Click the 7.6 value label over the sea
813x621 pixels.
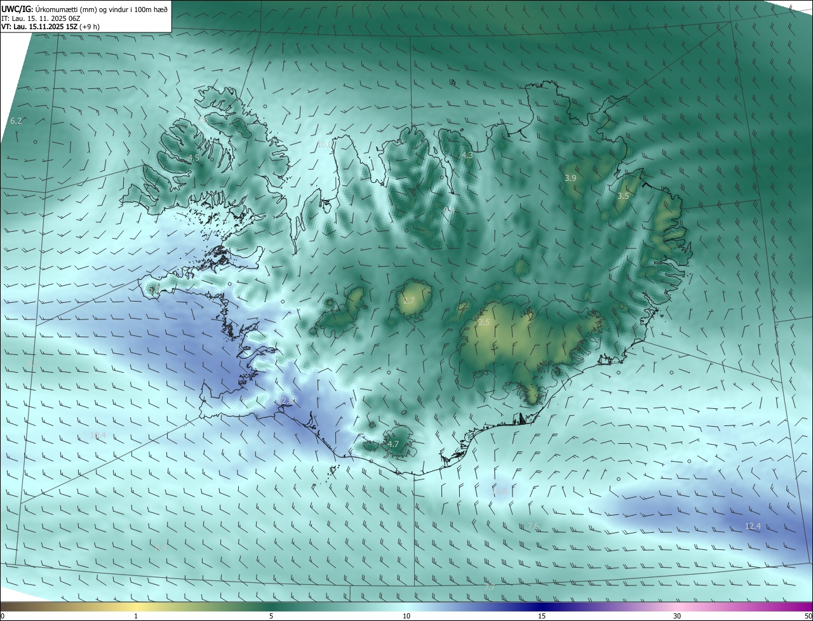pyautogui.click(x=533, y=526)
